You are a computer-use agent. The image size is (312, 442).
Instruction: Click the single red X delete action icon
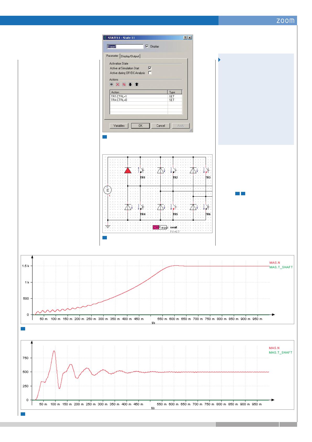pyautogui.click(x=118, y=85)
